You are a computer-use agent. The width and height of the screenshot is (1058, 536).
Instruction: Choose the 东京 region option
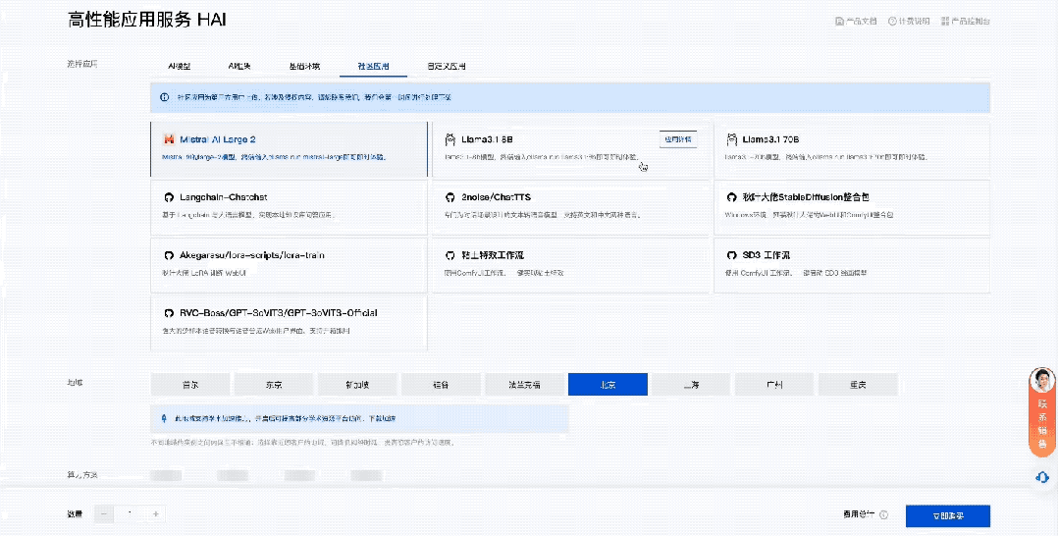274,384
